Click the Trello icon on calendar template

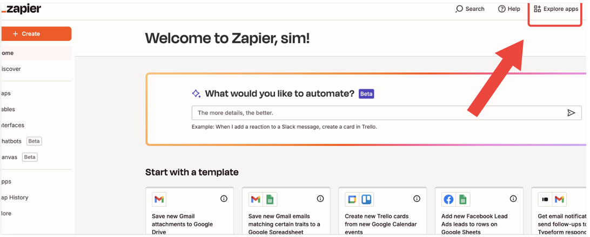pyautogui.click(x=366, y=199)
